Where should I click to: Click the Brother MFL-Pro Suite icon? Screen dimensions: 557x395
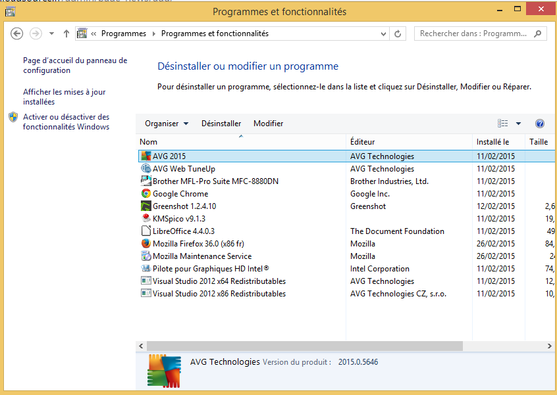tap(146, 181)
